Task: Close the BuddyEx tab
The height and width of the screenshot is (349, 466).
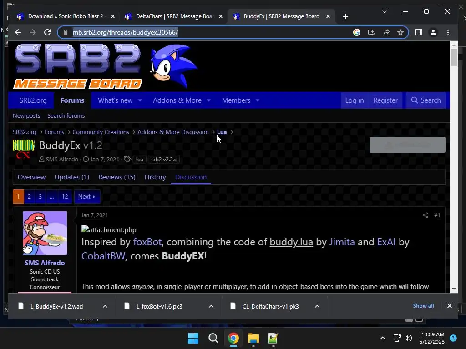Action: [328, 16]
